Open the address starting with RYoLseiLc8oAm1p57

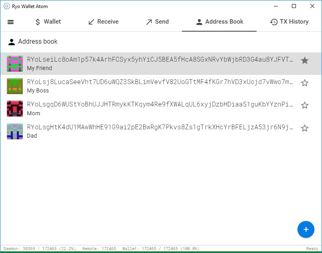click(x=160, y=59)
